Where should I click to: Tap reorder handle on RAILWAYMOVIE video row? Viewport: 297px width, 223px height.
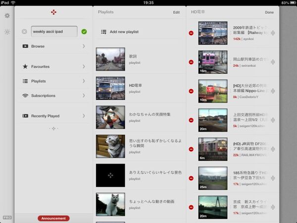273,149
